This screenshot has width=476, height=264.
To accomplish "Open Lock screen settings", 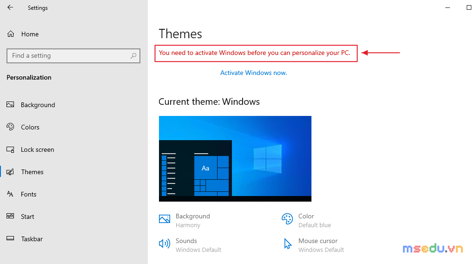I will click(x=37, y=149).
